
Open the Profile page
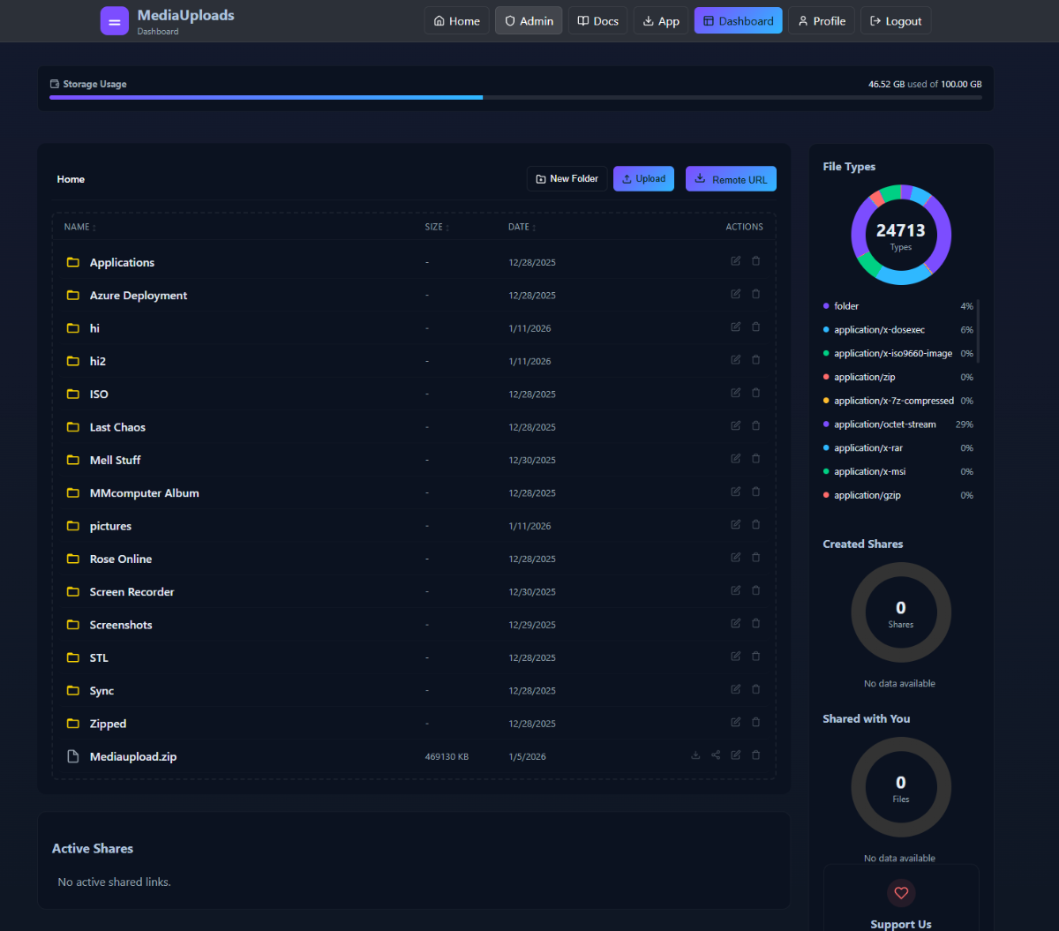tap(821, 21)
